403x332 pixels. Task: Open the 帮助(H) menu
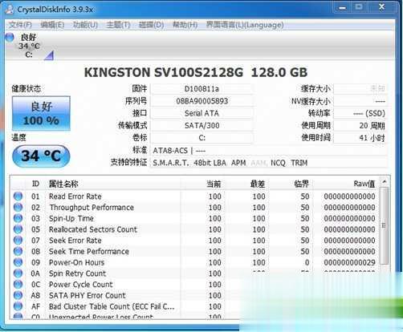point(185,25)
